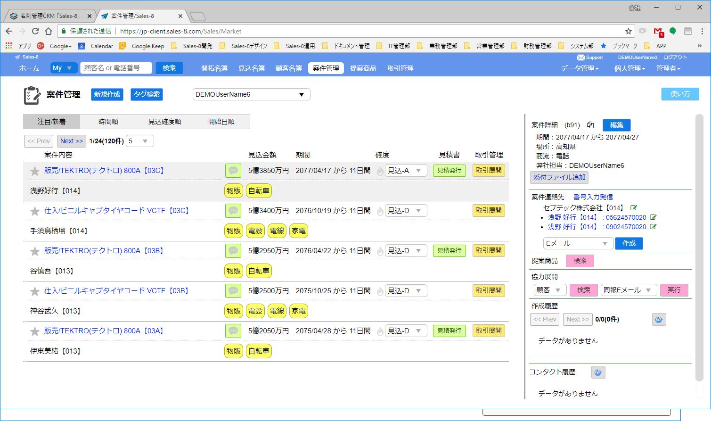The height and width of the screenshot is (421, 711).
Task: Click flame icon on 2075/10/25 row
Action: 380,291
